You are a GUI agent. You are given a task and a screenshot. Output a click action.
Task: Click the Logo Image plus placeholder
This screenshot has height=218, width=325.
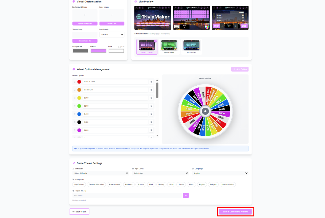(x=112, y=15)
